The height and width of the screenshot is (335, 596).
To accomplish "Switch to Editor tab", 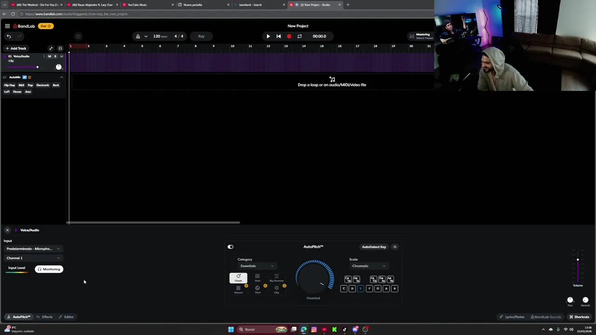I will click(66, 317).
